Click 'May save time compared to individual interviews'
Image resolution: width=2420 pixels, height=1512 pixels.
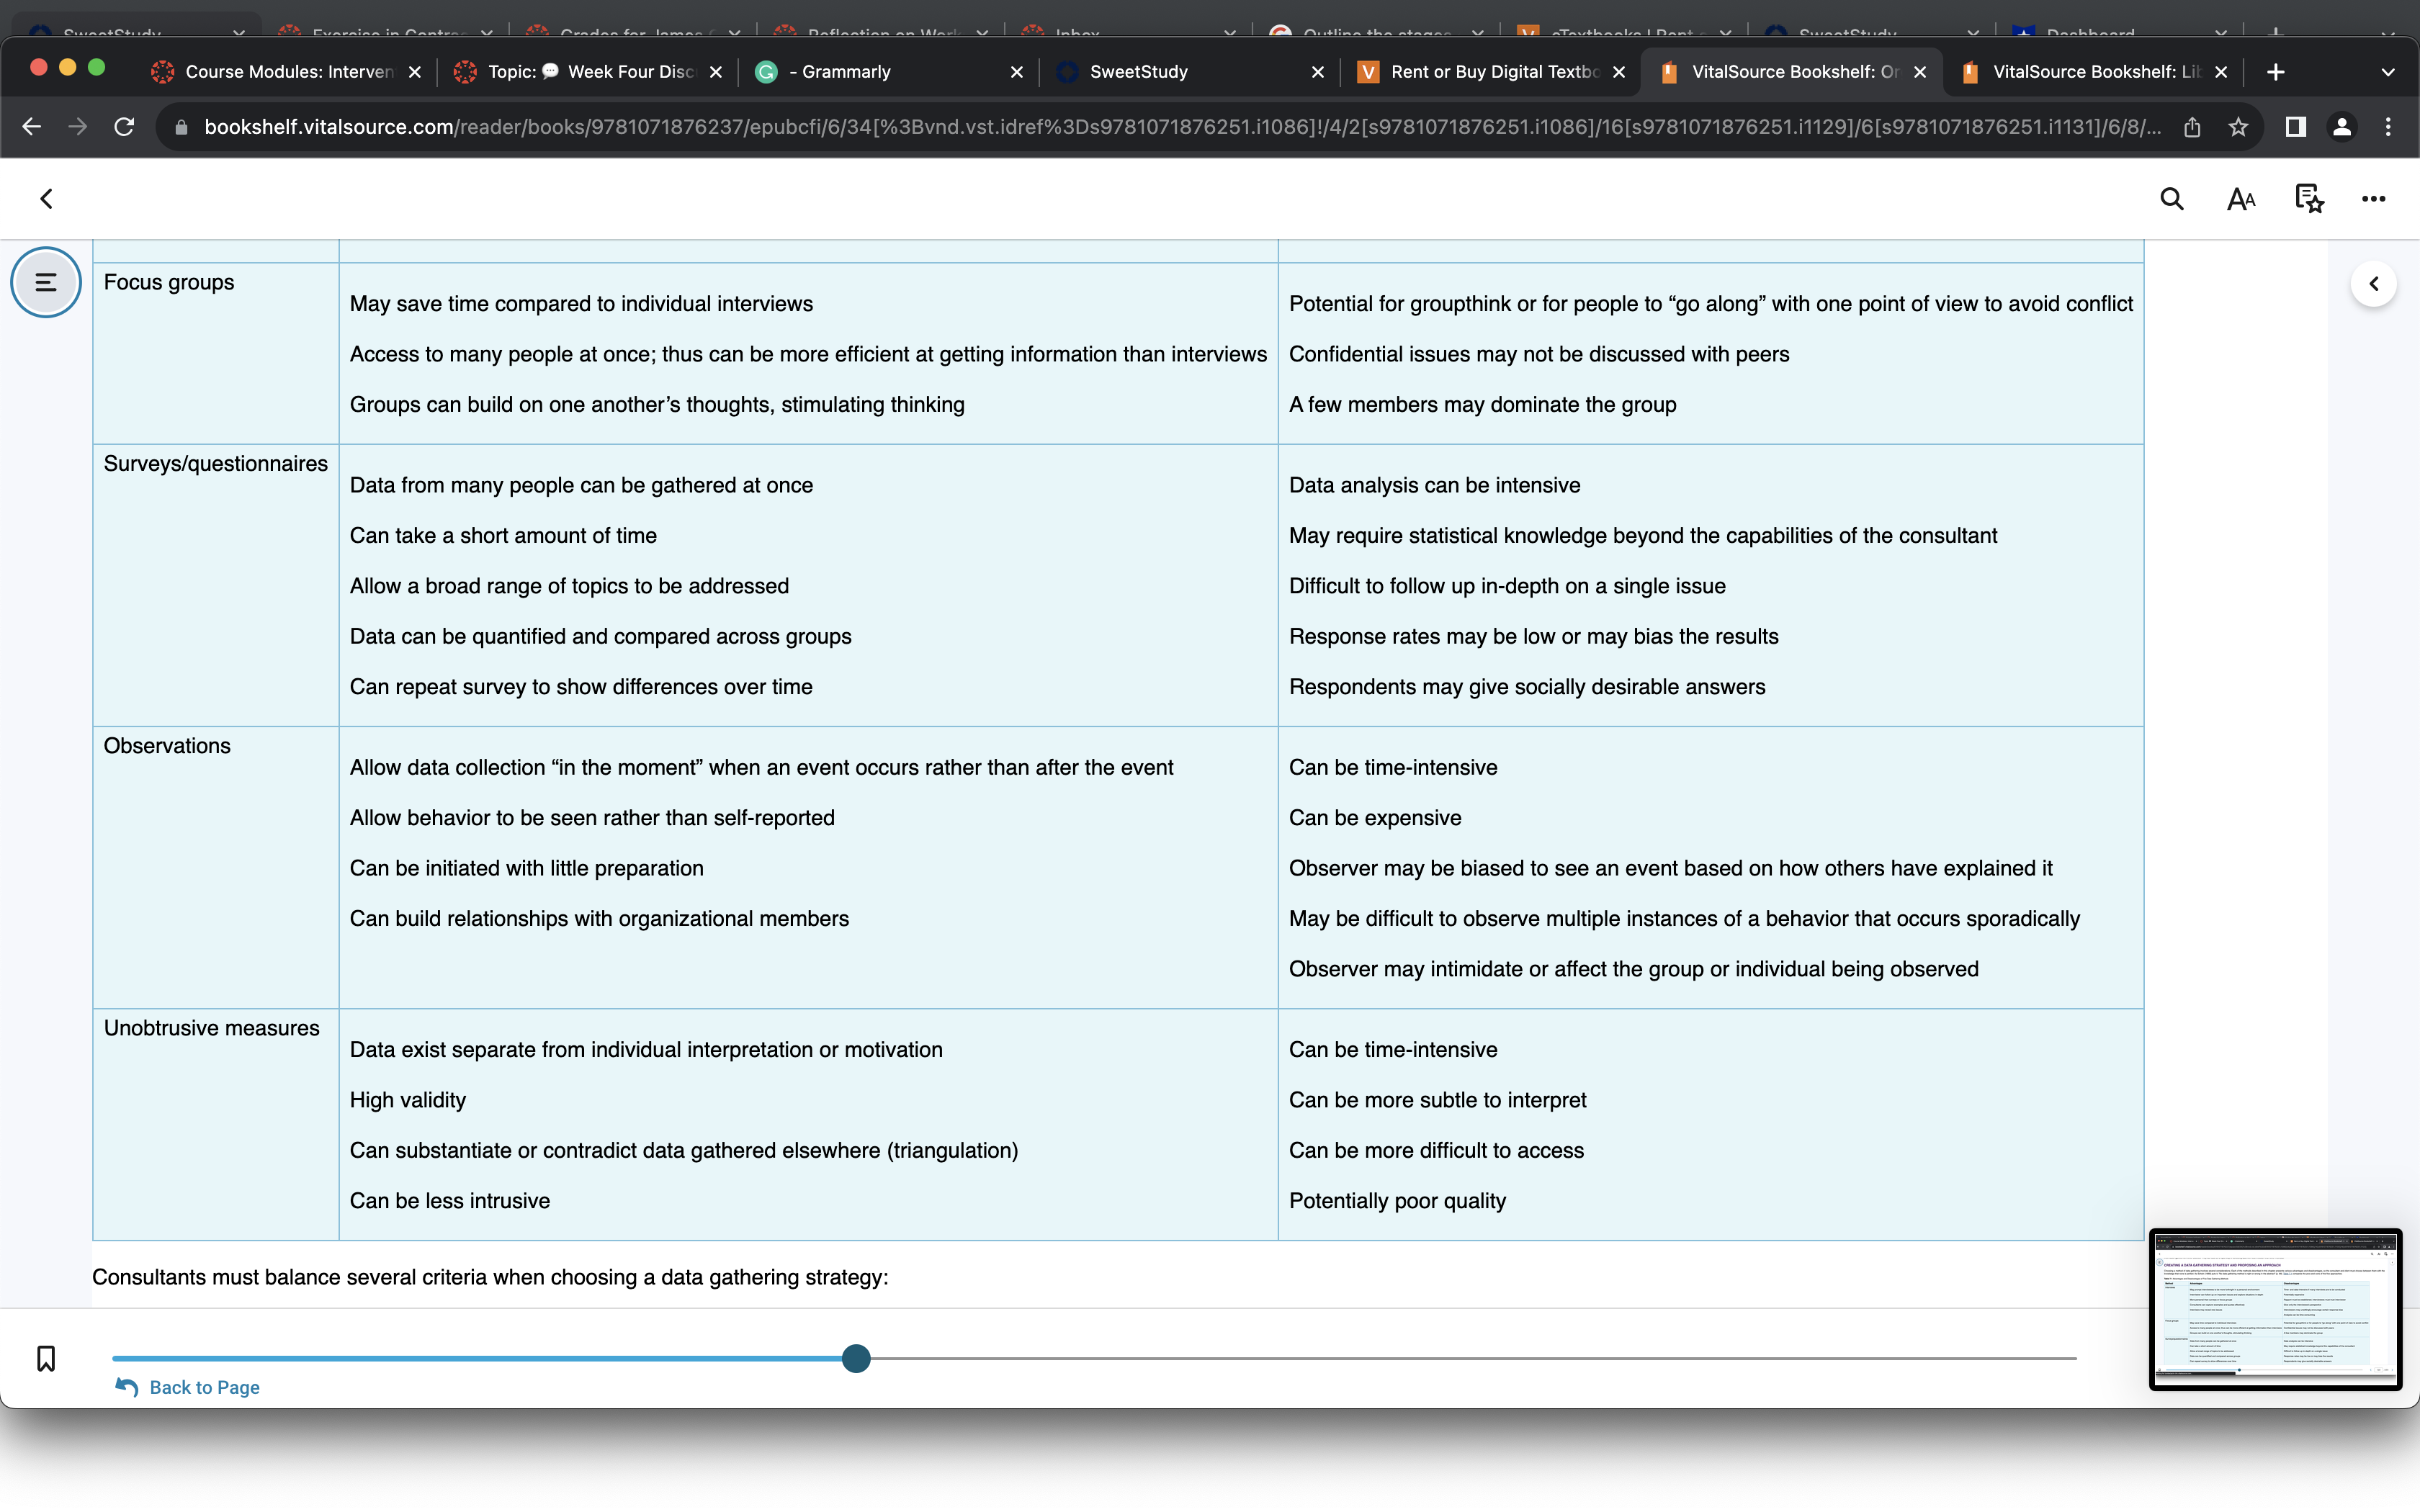coord(581,304)
